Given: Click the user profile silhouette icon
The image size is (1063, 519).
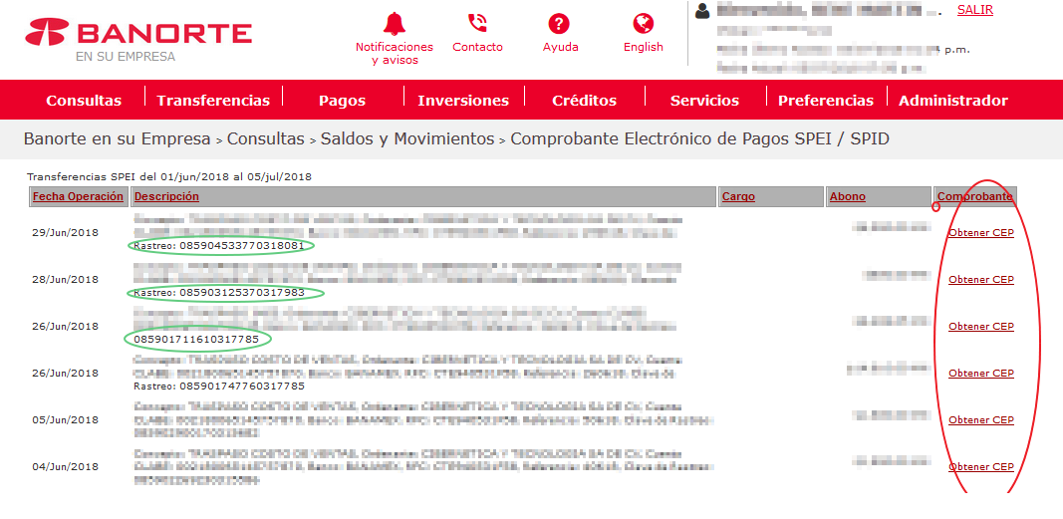Looking at the screenshot, I should coord(702,11).
